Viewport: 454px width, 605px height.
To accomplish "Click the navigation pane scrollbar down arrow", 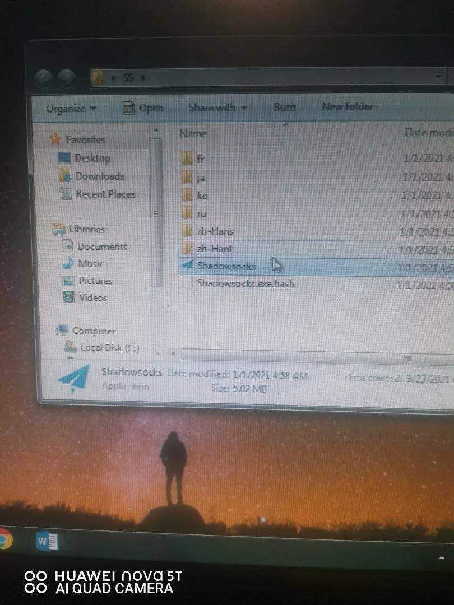I will pos(157,353).
